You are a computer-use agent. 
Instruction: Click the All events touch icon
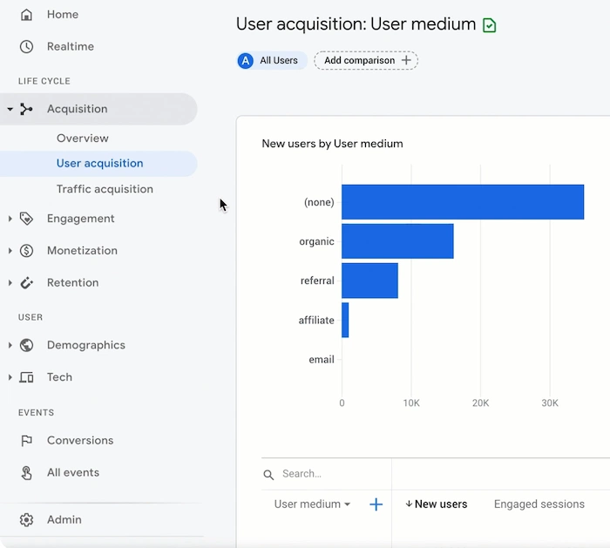click(27, 473)
